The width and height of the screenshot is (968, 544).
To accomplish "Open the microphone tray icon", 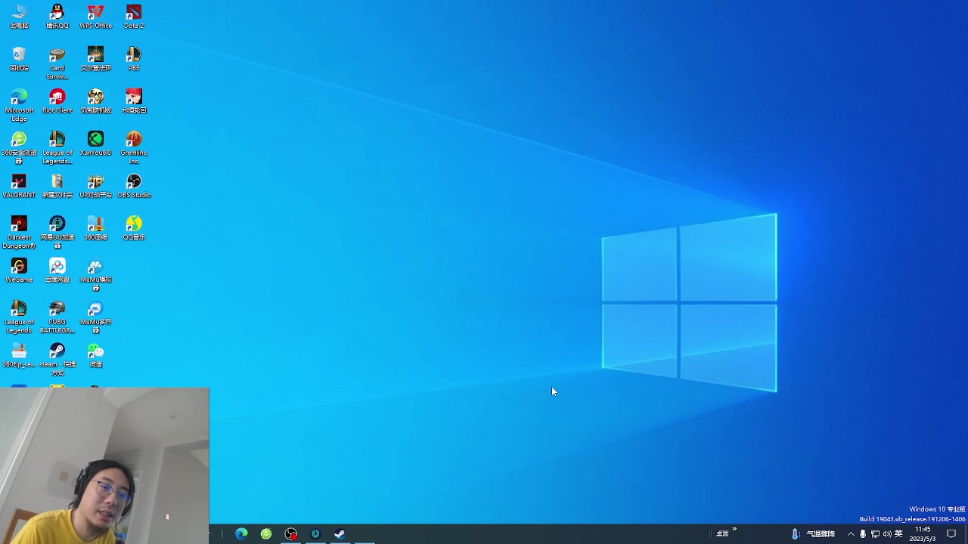I will tap(863, 534).
